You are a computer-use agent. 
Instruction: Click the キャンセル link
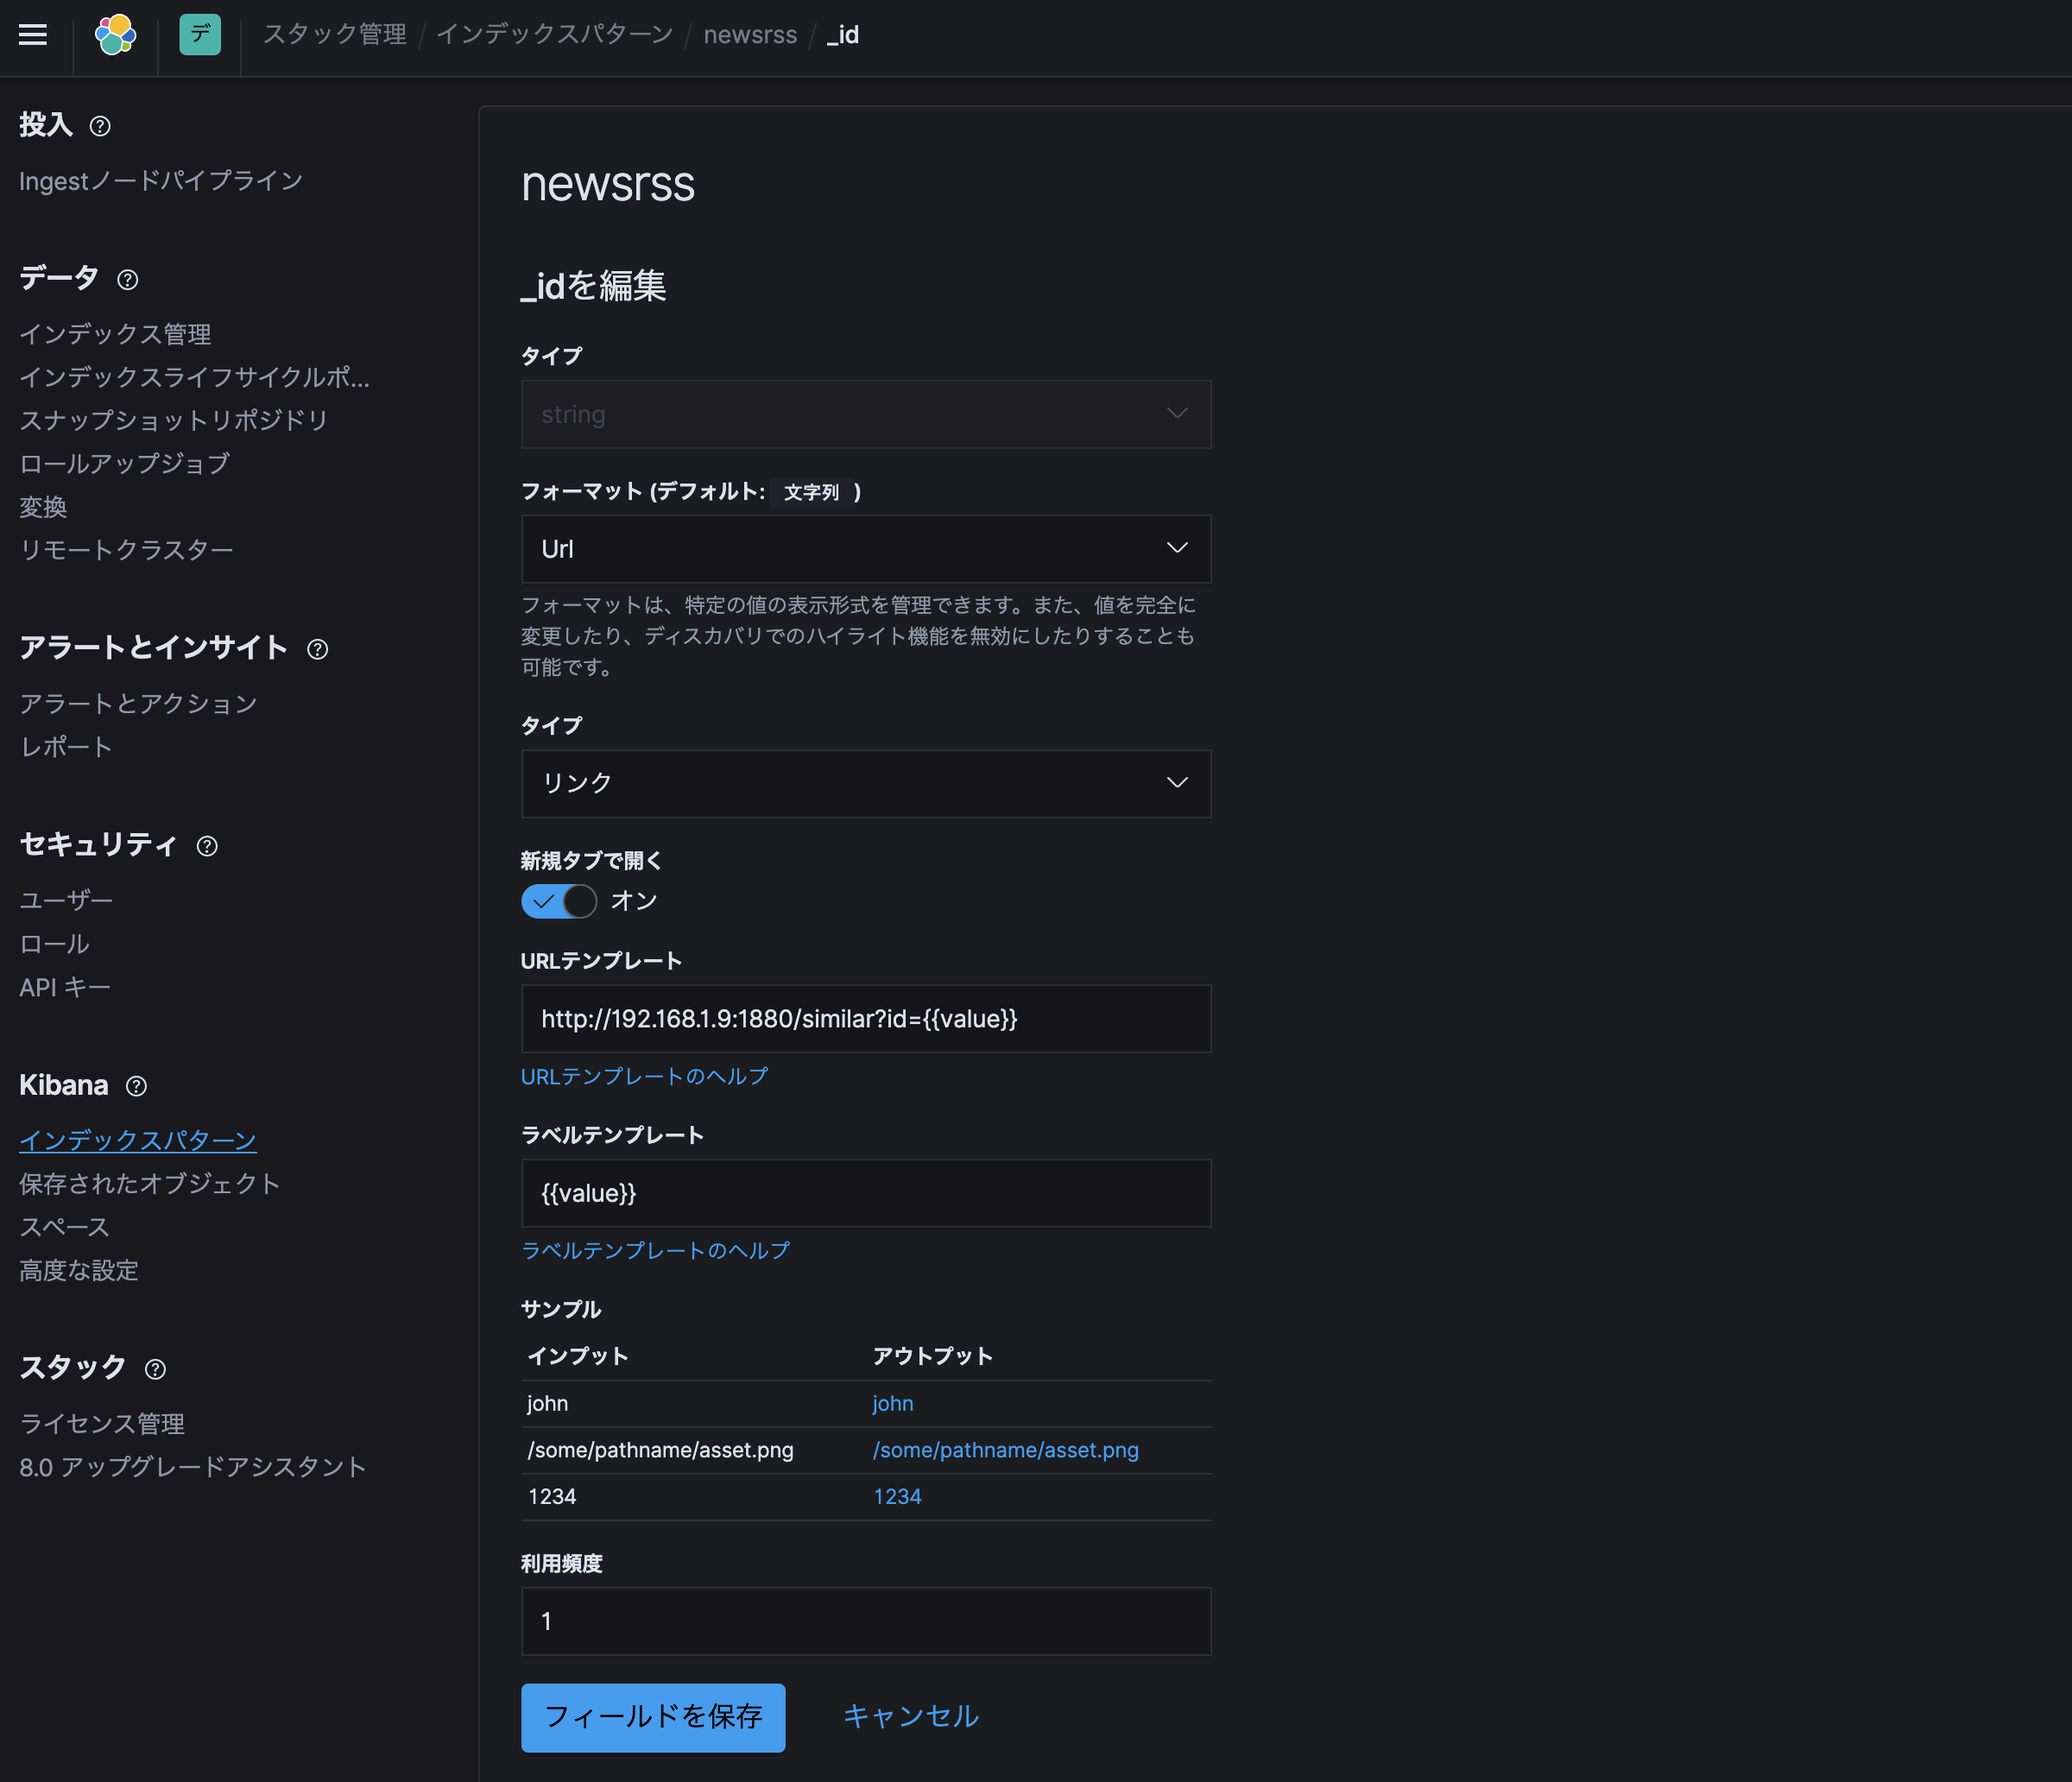910,1717
